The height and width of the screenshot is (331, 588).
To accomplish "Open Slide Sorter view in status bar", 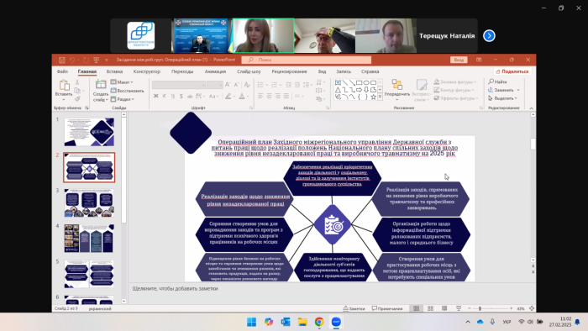I will (430, 308).
